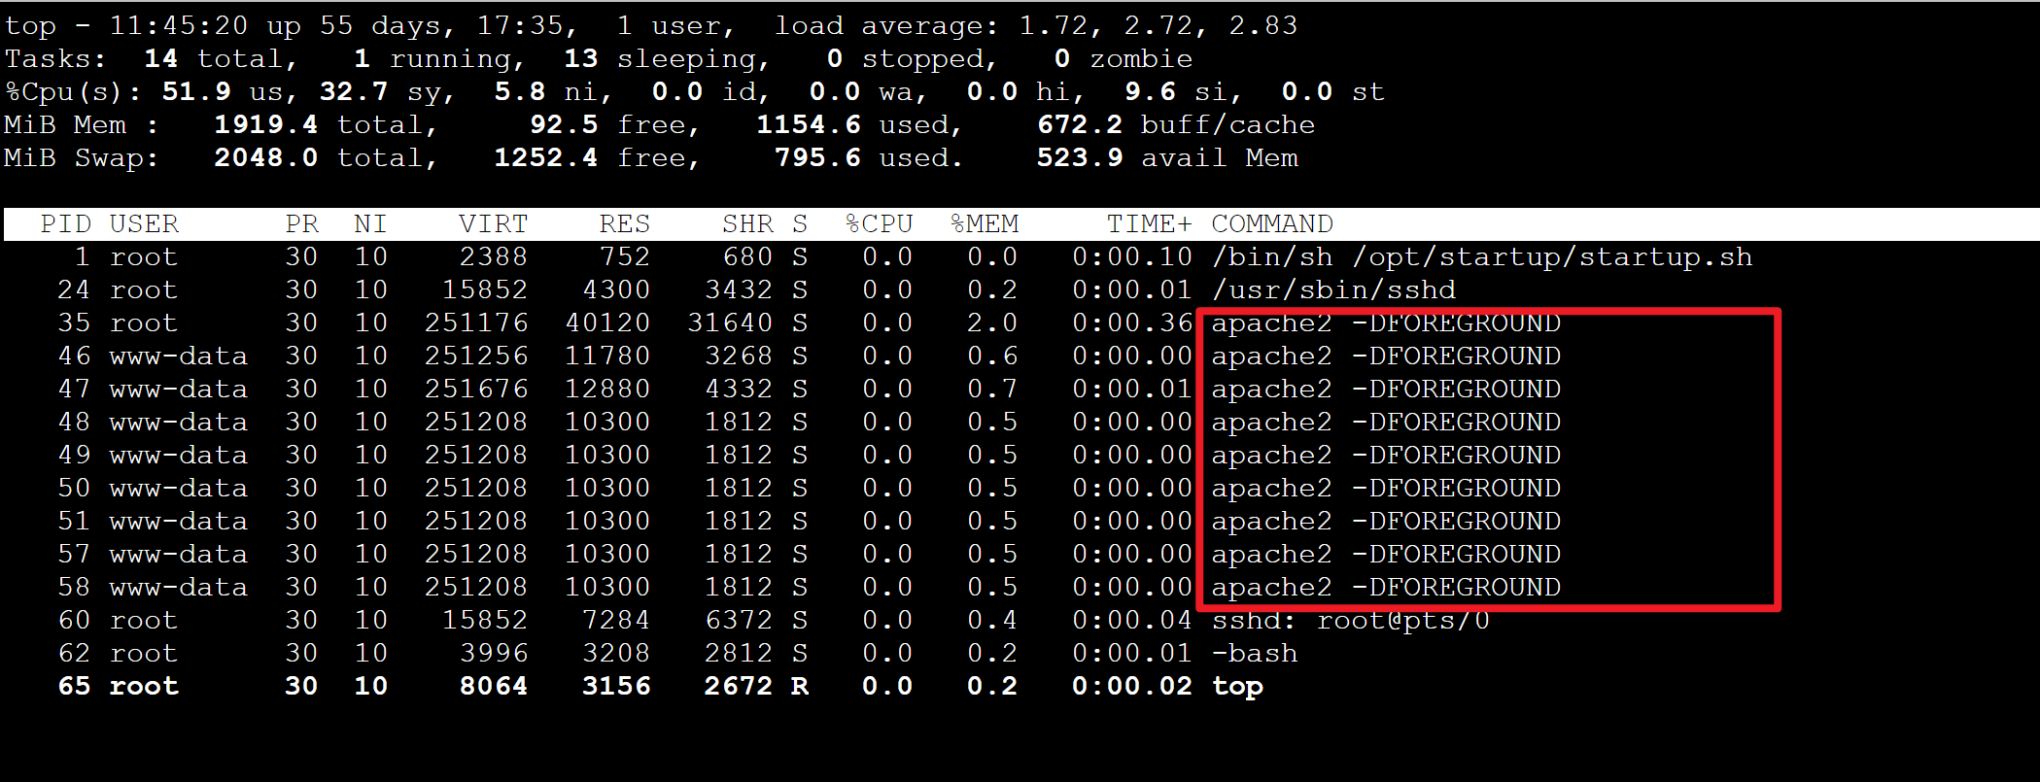
Task: Click the sshd: root@pts/0 command
Action: click(x=1350, y=621)
